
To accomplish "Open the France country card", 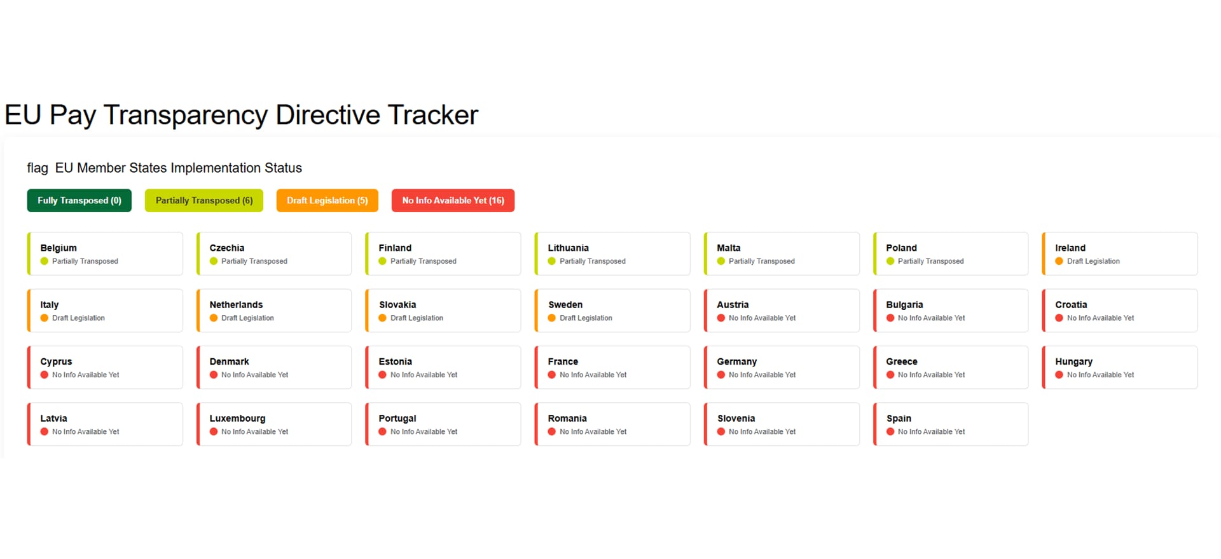I will 612,367.
